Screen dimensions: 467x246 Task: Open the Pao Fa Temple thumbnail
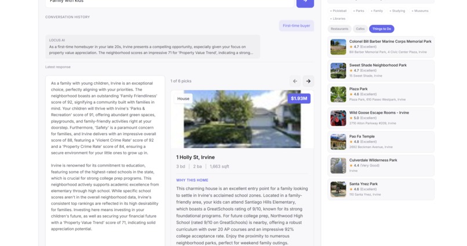tap(338, 142)
